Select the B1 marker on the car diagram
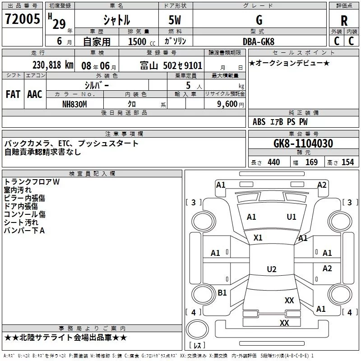 pyautogui.click(x=222, y=293)
